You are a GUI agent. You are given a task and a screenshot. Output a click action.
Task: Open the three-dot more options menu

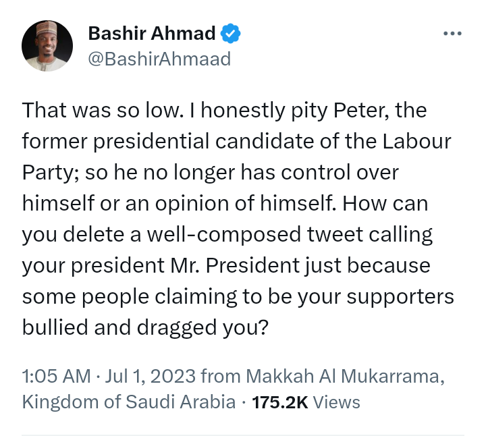pos(452,34)
